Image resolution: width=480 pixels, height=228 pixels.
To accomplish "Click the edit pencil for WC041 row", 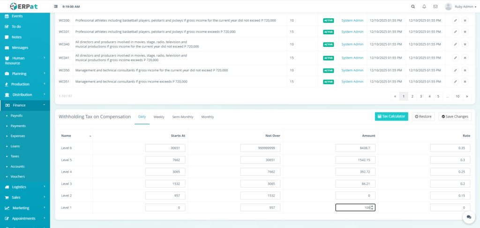I will click(x=455, y=58).
